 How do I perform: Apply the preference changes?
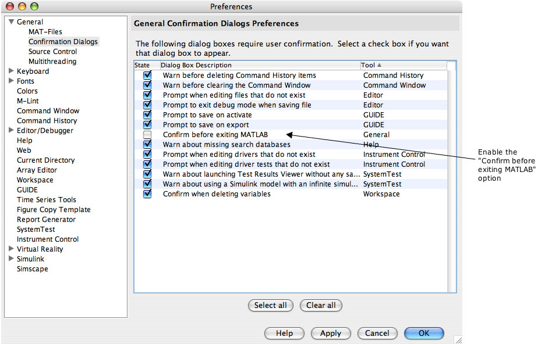tap(331, 334)
